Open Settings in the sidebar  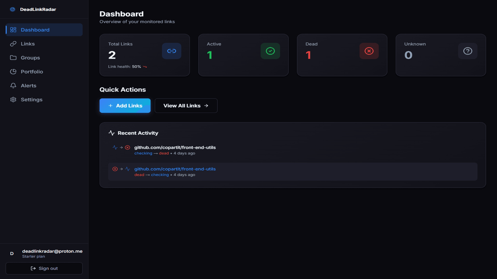(31, 99)
